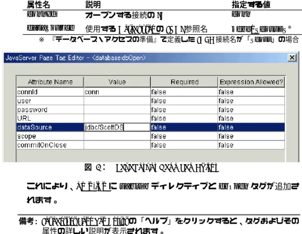Click Required false cell in scope row
302x234 pixels.
coord(184,136)
